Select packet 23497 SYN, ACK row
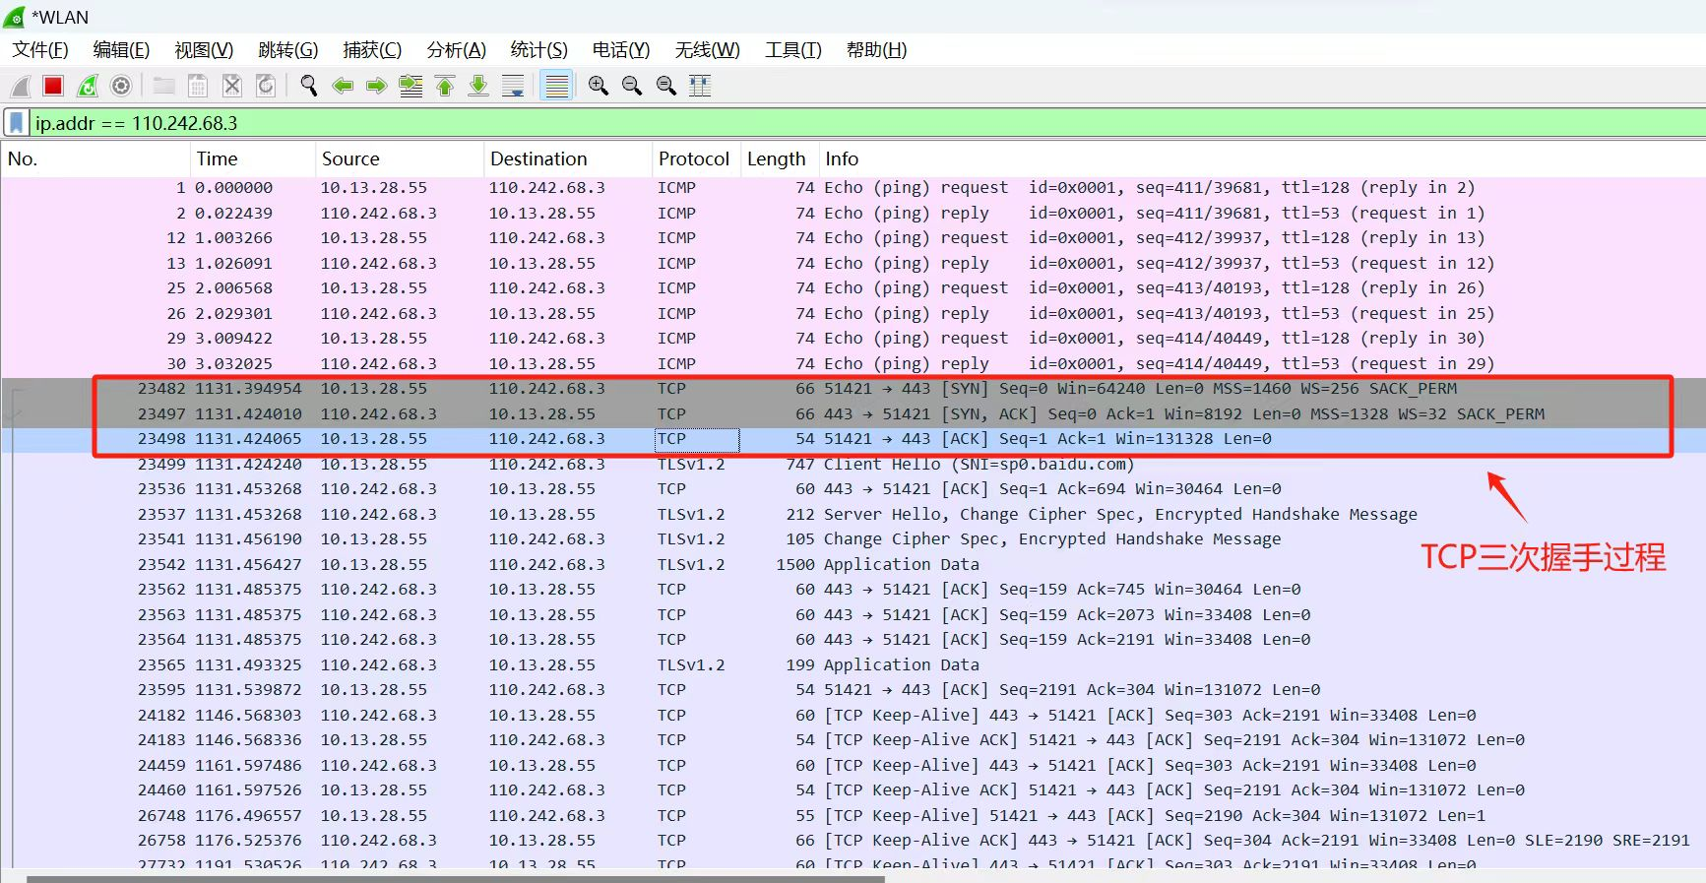Screen dimensions: 1706x883 tap(853, 414)
